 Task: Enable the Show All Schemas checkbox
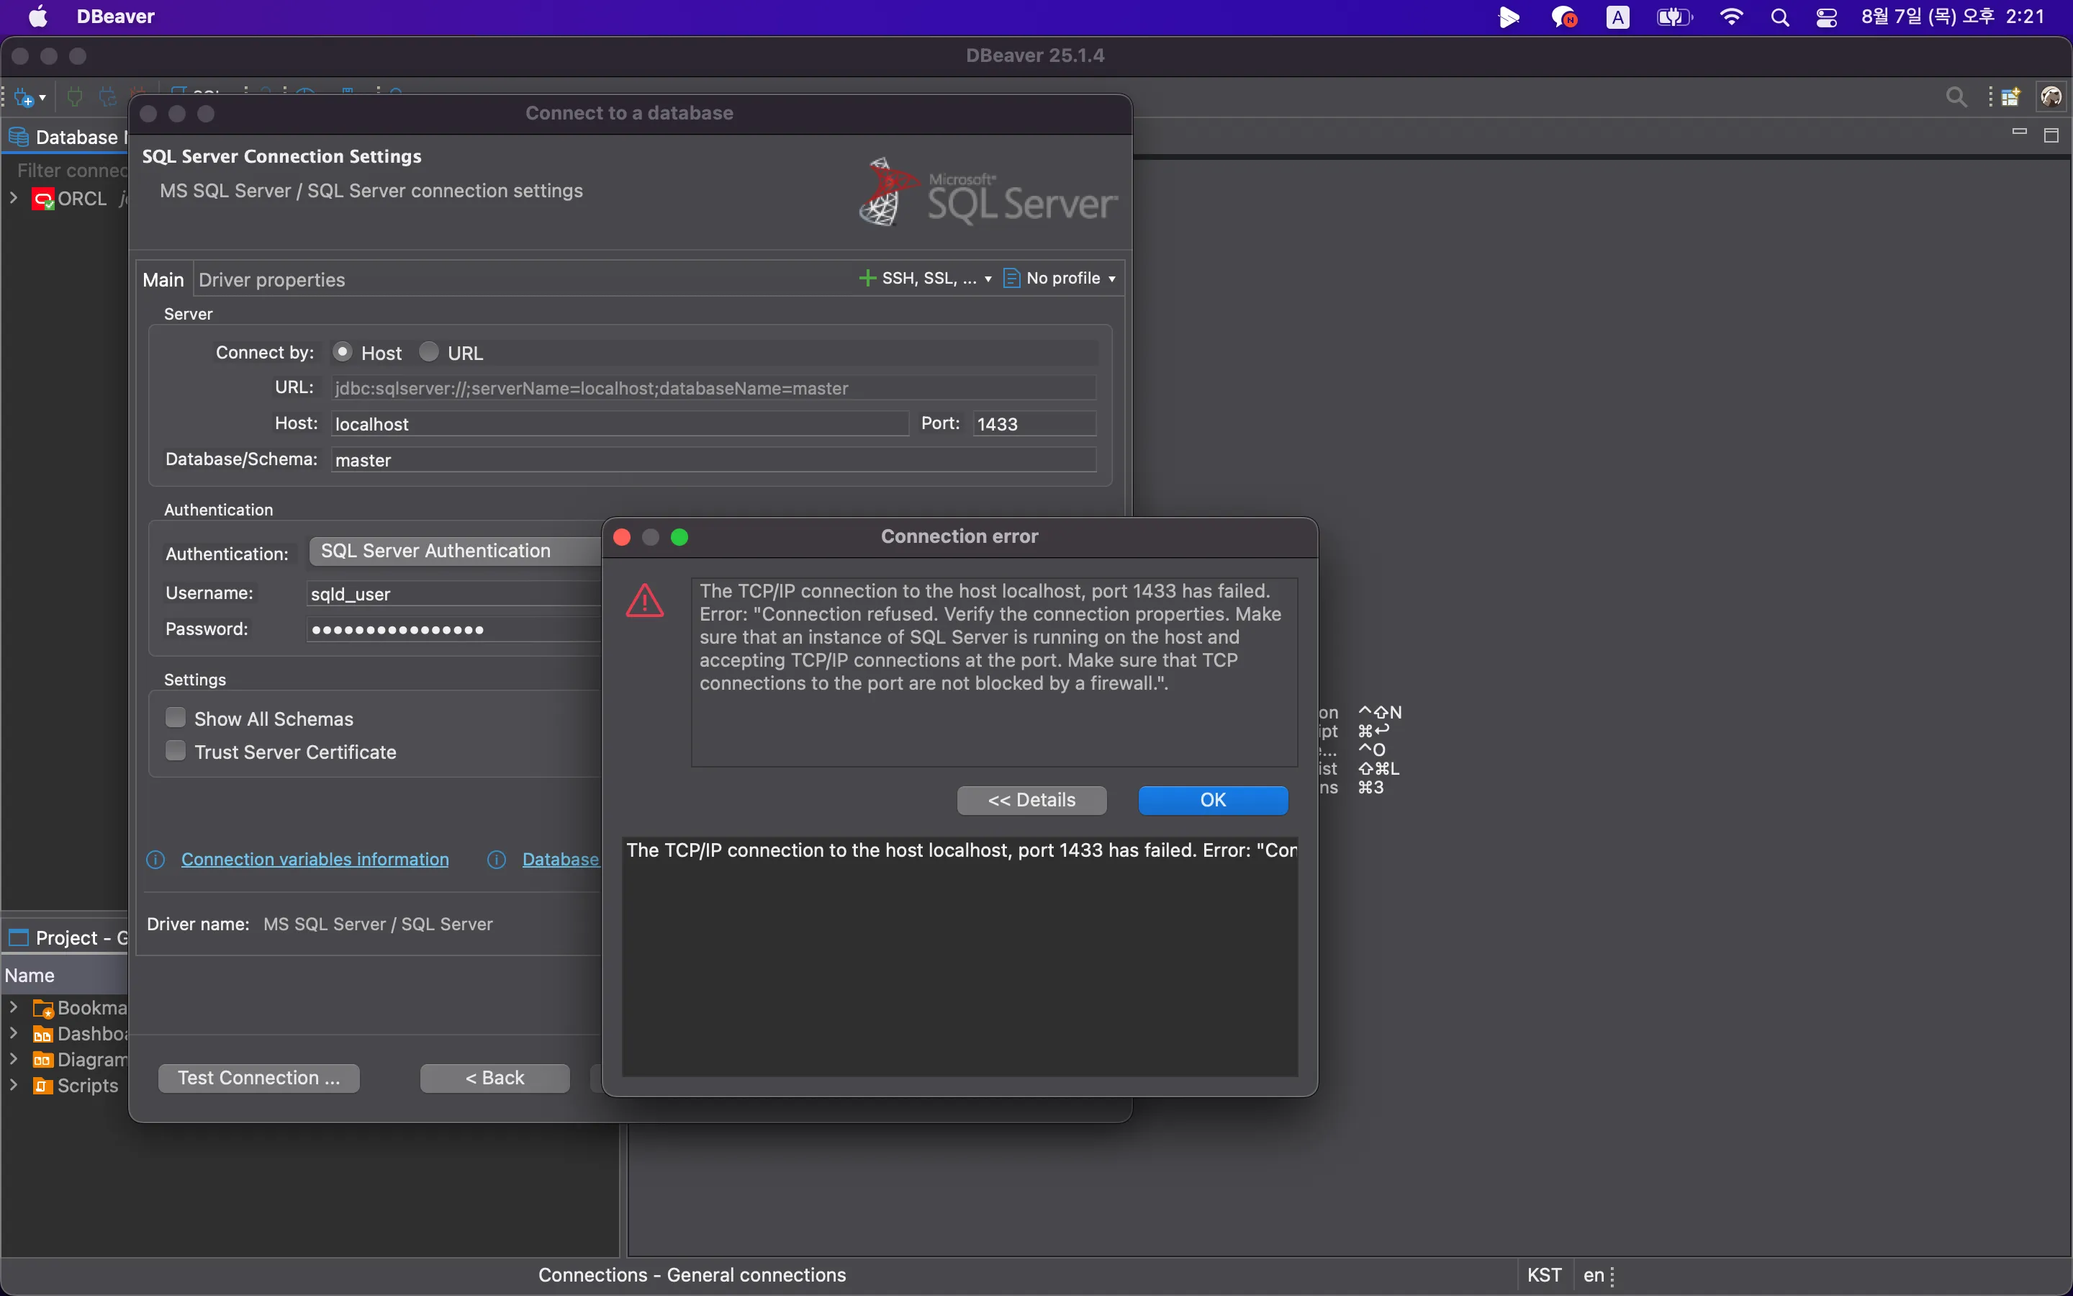pyautogui.click(x=176, y=717)
